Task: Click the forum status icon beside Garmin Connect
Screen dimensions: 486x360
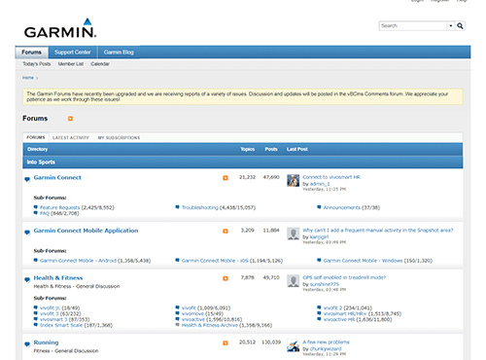Action: (27, 179)
